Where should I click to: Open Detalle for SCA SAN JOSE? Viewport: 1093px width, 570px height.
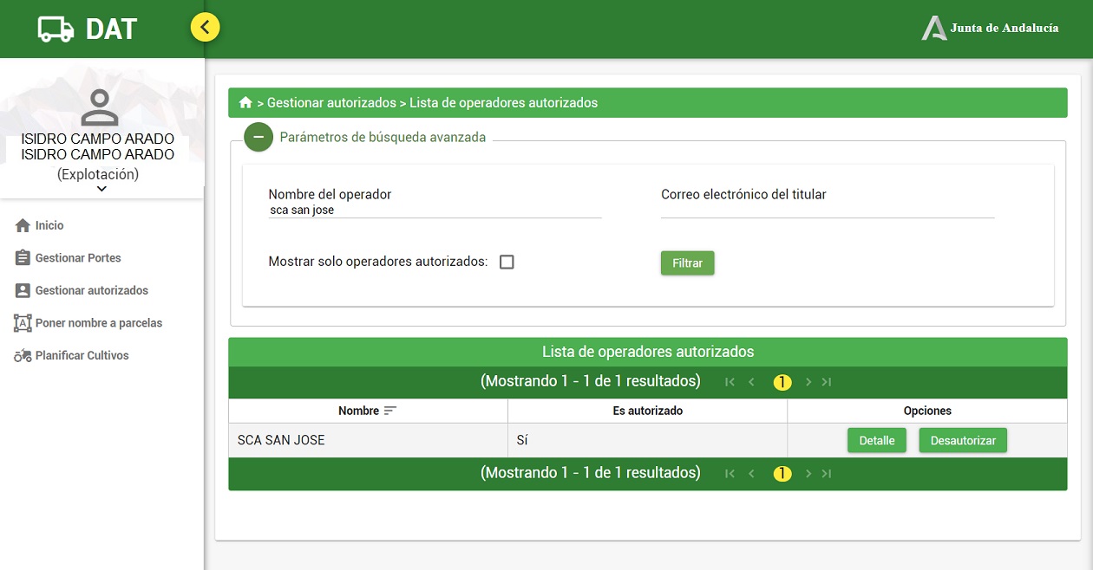tap(876, 440)
